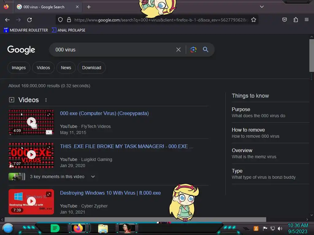The image size is (314, 235).
Task: Open the Start orb on the taskbar
Action: pyautogui.click(x=8, y=228)
